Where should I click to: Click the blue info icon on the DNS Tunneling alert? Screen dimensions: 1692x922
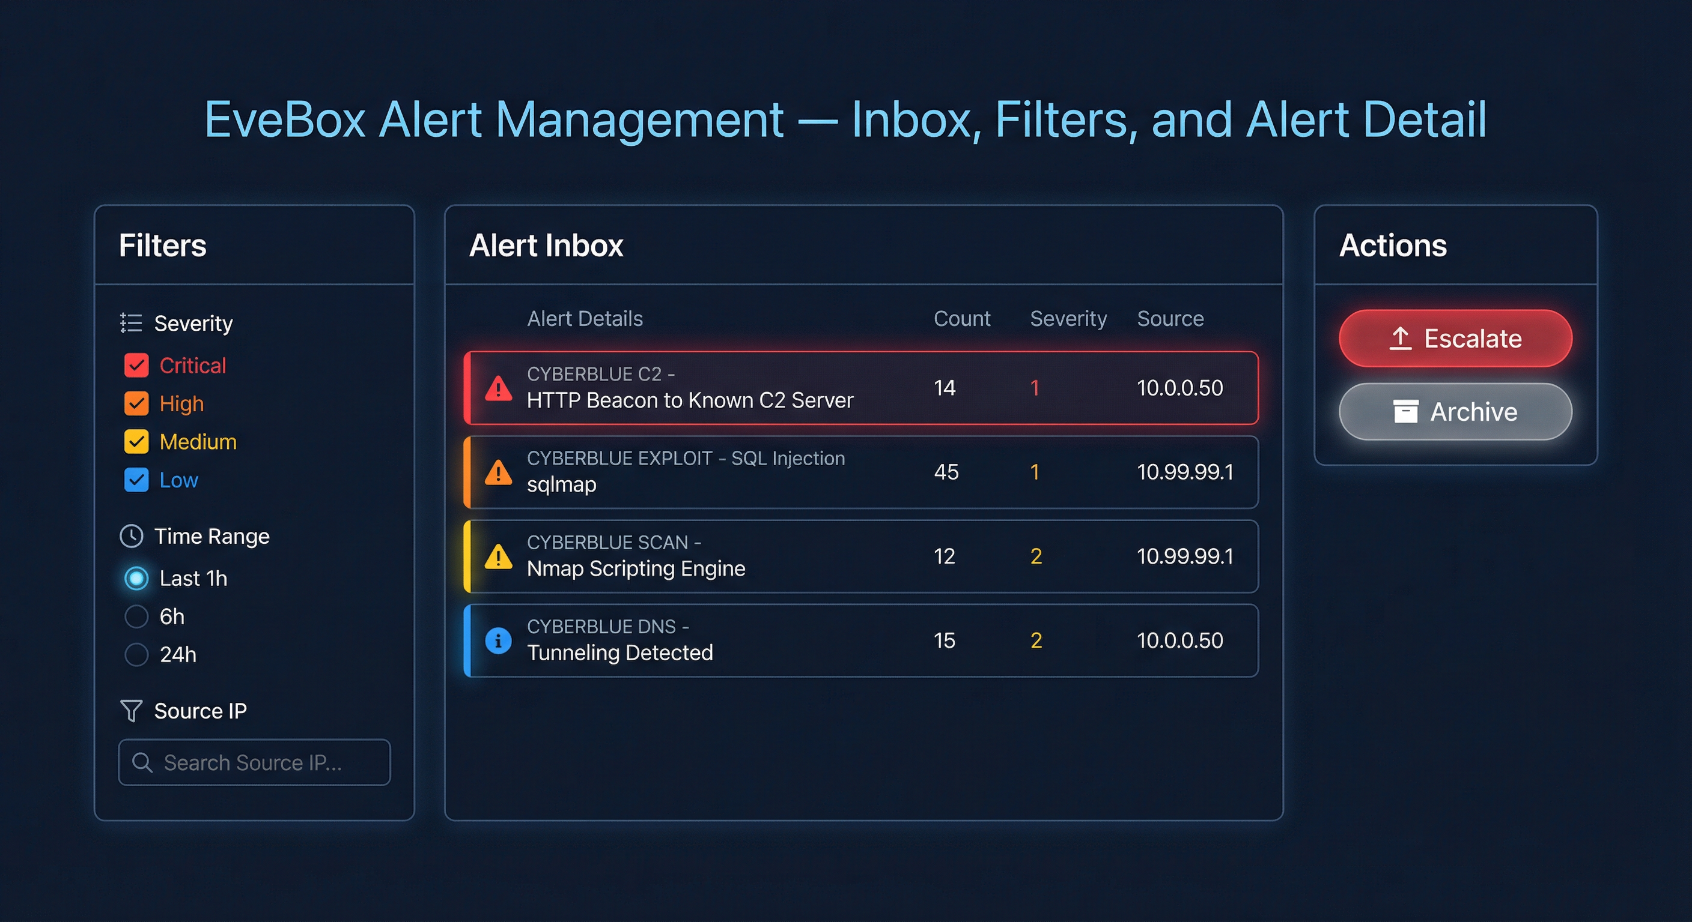pos(499,640)
